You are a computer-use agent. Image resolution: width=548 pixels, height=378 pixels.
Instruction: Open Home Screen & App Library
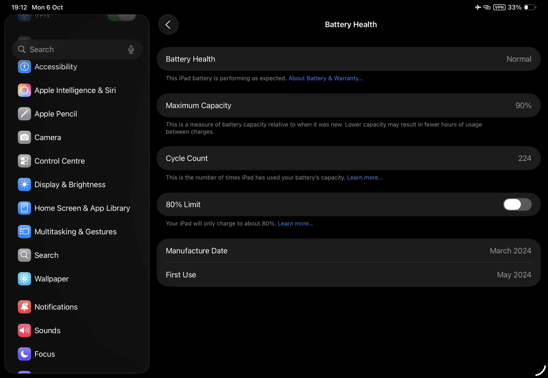(x=82, y=208)
